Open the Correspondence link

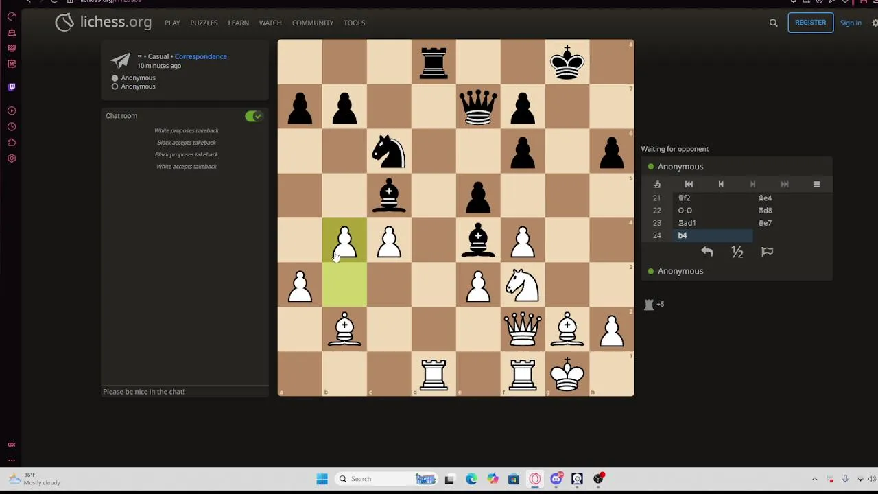tap(200, 56)
